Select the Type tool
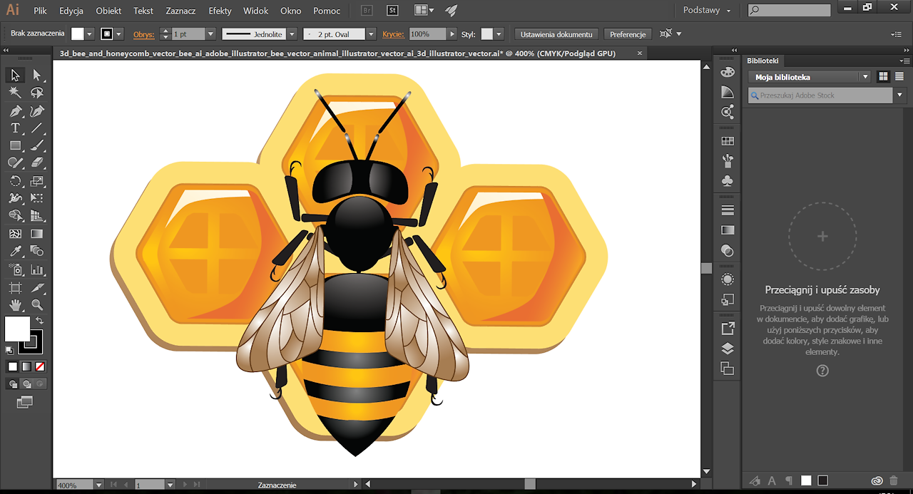Screen dimensions: 913x494 [15, 128]
